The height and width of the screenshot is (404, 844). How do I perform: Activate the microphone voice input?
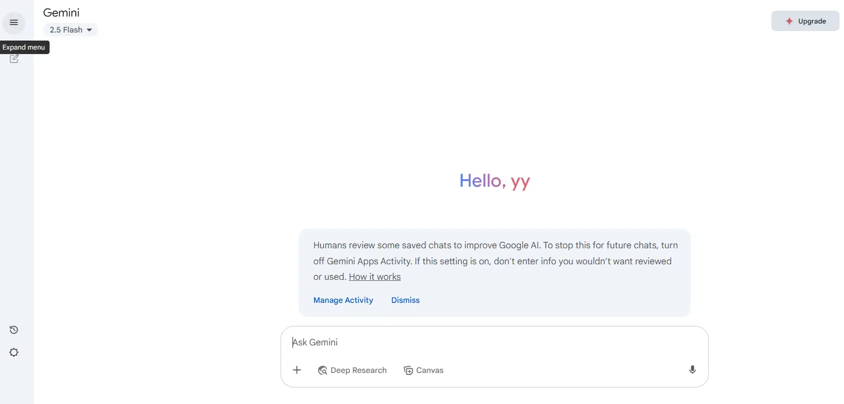click(692, 370)
